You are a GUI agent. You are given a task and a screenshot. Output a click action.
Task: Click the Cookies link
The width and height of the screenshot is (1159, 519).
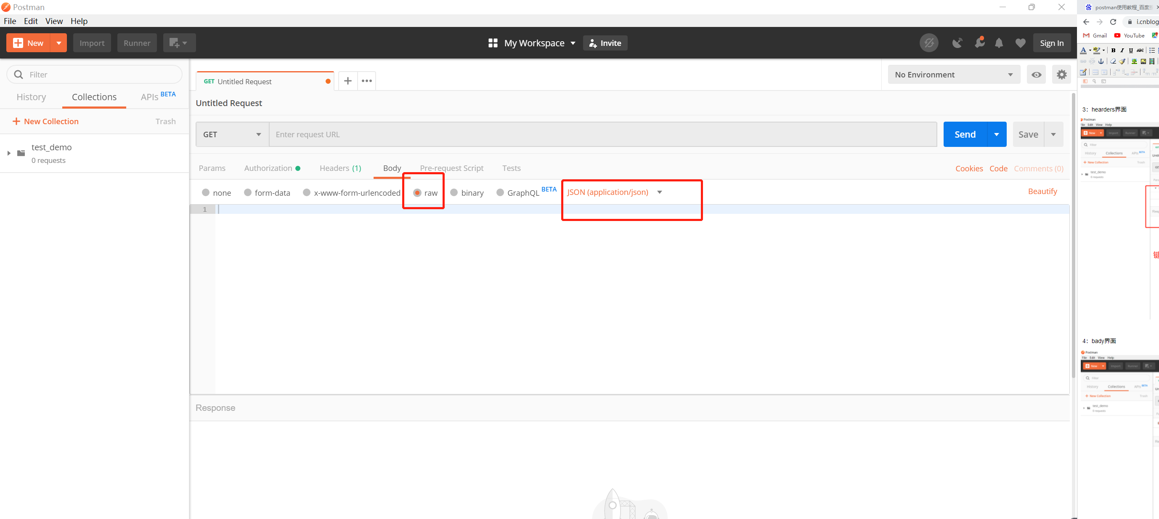coord(969,168)
